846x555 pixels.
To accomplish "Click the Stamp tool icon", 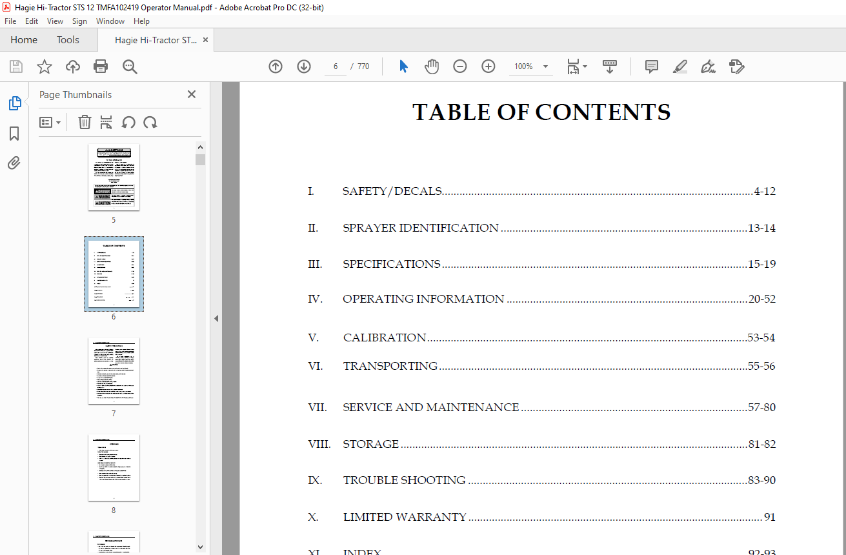I will pos(737,66).
